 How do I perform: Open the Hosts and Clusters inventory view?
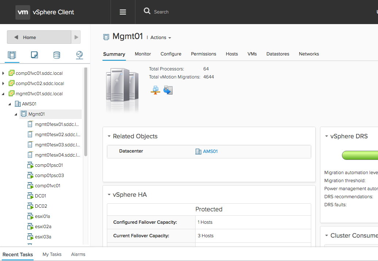12,55
